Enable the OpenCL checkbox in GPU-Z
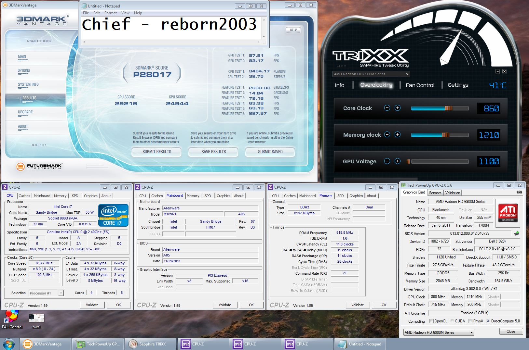 (431, 321)
